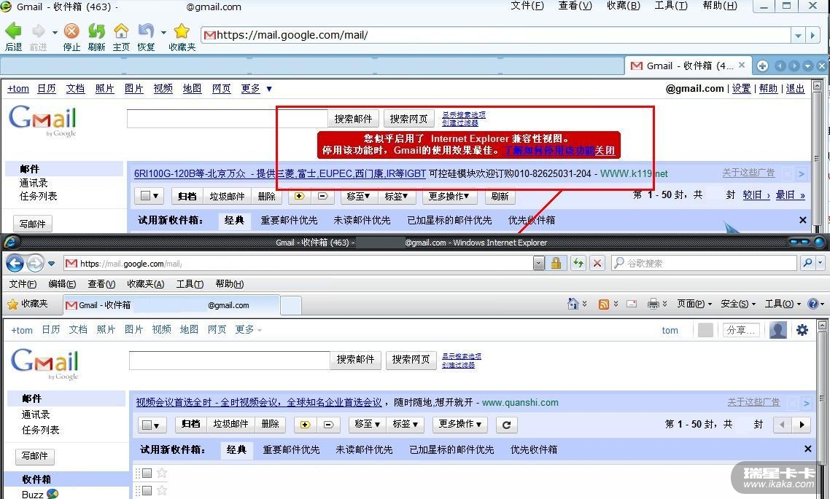Screen dimensions: 830x499
Task: Expand the address bar dropdown in the top browser
Action: coord(798,36)
